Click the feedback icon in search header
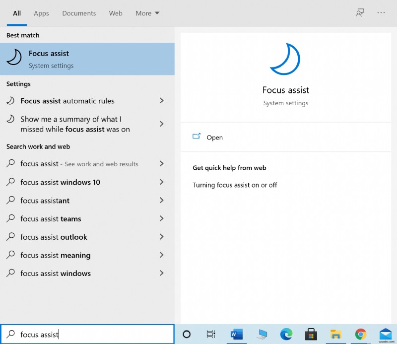The height and width of the screenshot is (344, 397). (x=360, y=13)
